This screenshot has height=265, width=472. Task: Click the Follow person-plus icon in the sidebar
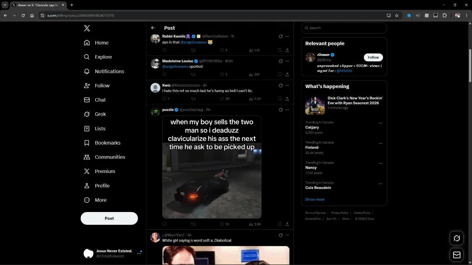pos(87,86)
